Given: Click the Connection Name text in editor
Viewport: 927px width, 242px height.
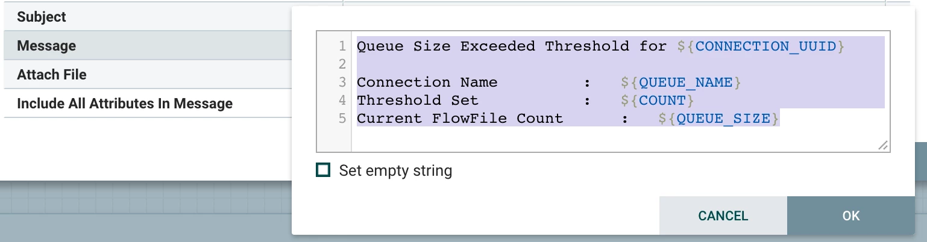Looking at the screenshot, I should click(427, 82).
